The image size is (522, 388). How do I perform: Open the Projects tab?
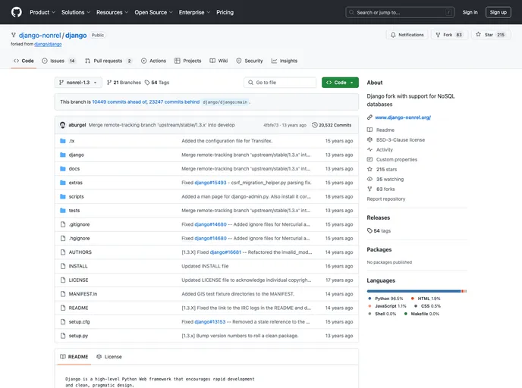point(187,61)
